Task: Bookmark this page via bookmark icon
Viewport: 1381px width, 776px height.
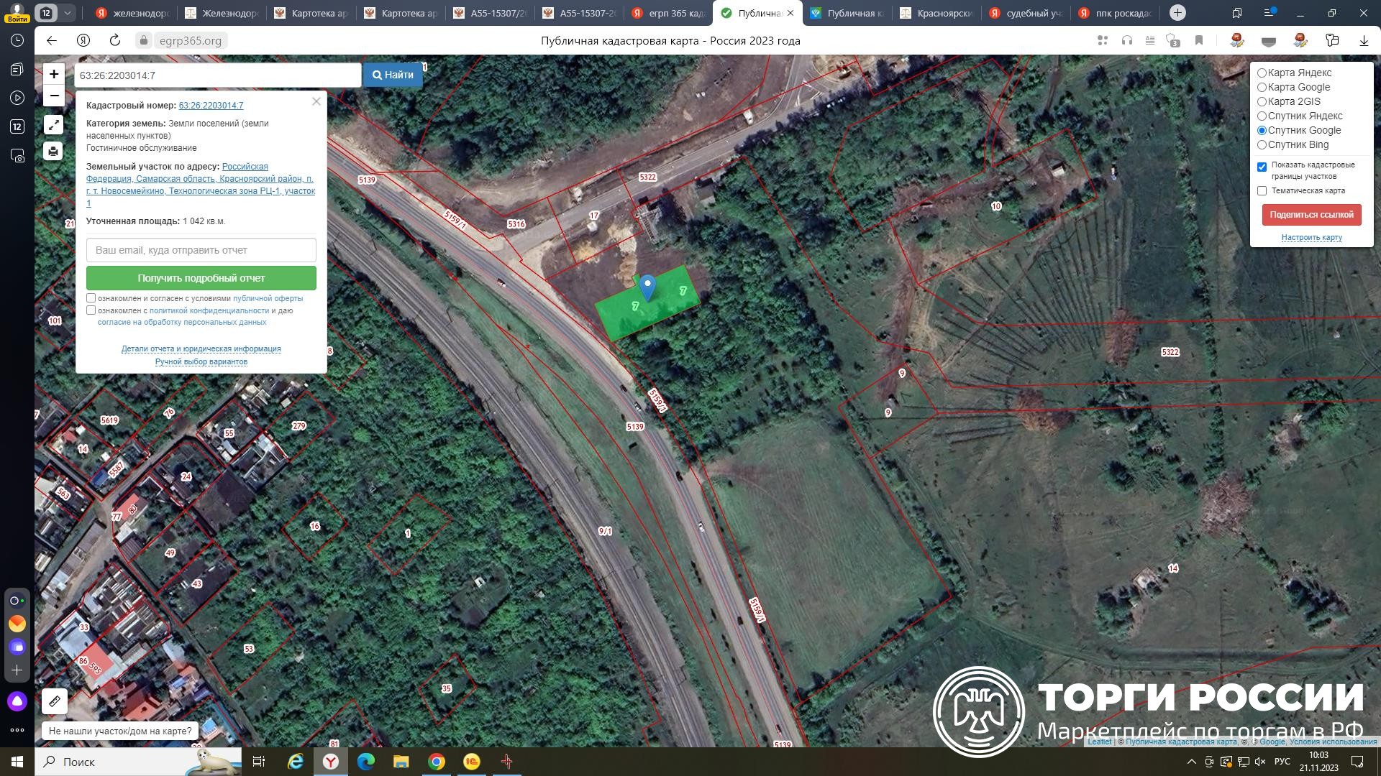Action: [x=1199, y=41]
